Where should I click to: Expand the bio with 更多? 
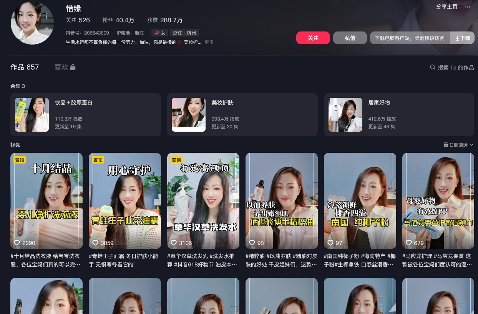click(209, 42)
